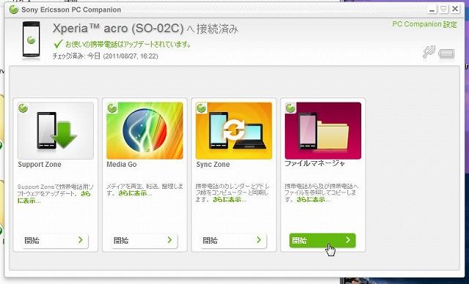This screenshot has height=284, width=469.
Task: Click the Sony Ericsson logo in title bar
Action: [14, 10]
